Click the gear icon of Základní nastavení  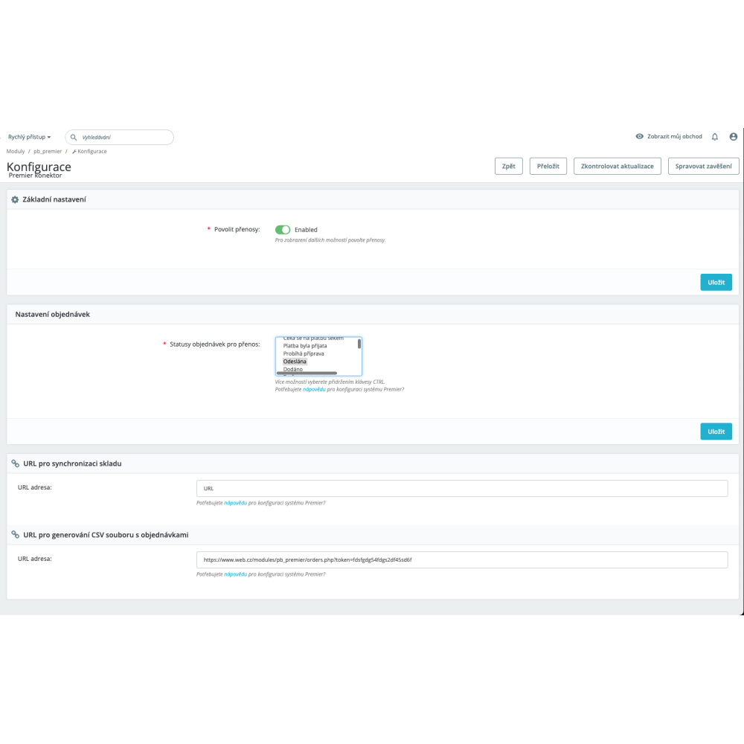pos(15,199)
